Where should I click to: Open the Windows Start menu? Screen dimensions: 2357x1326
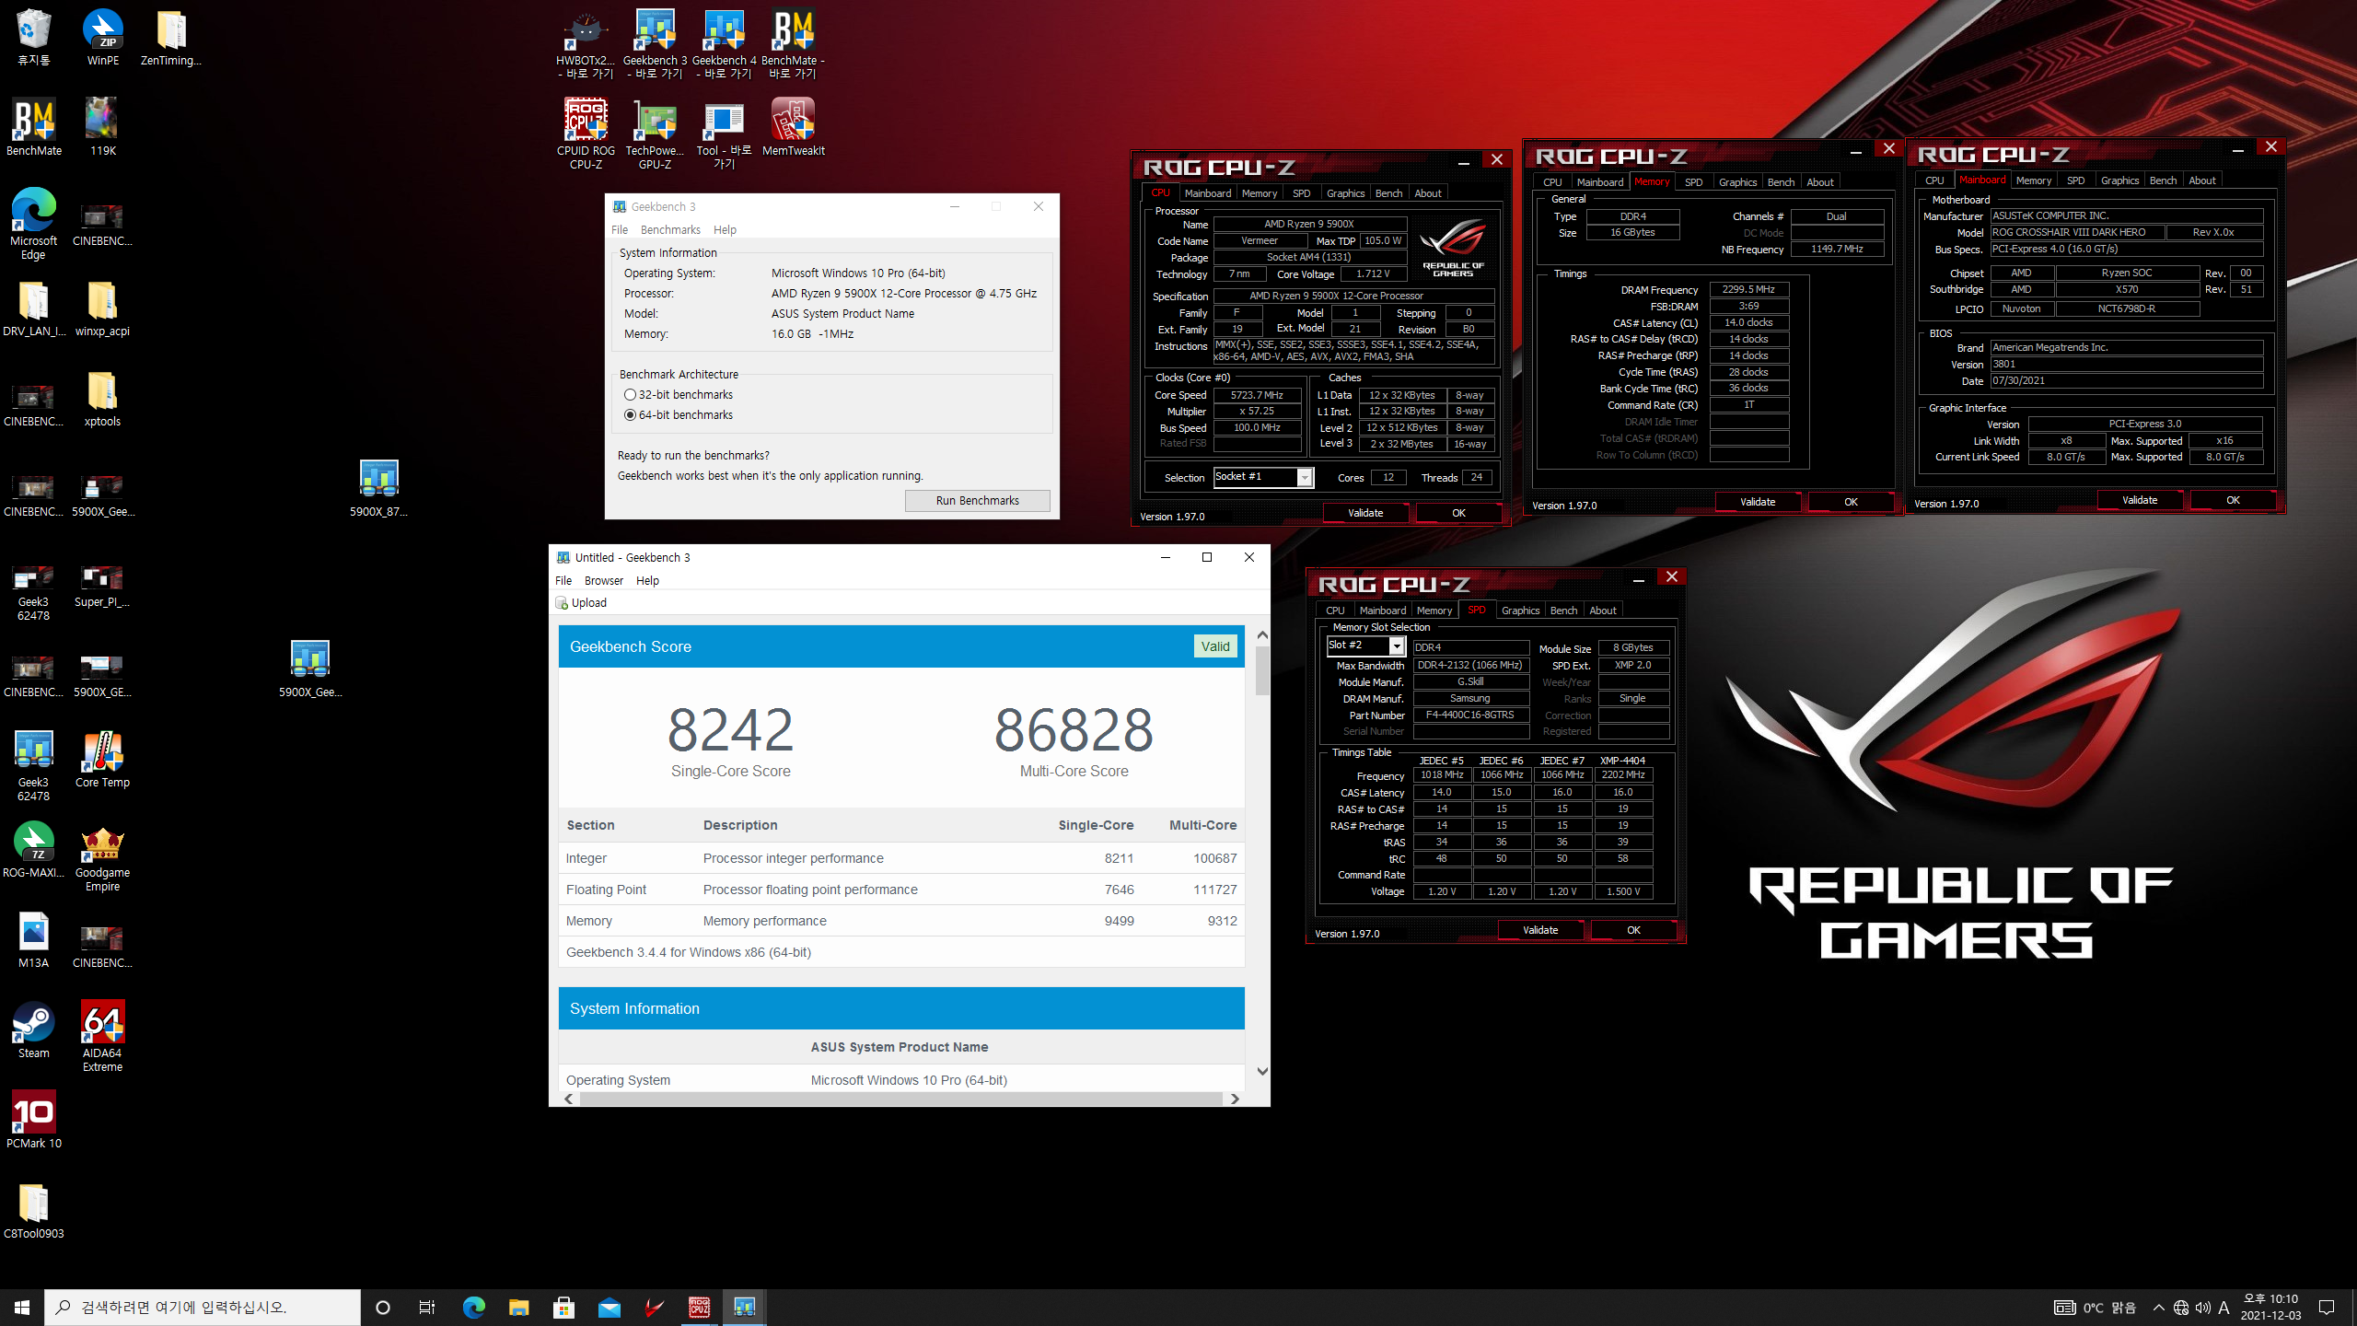[x=22, y=1307]
